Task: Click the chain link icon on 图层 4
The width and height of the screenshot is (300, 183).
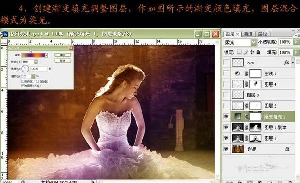Action: coord(246,84)
